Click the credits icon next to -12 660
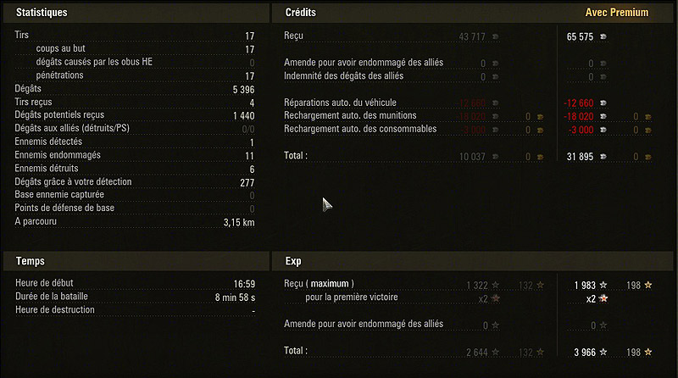678x378 pixels. click(x=603, y=103)
